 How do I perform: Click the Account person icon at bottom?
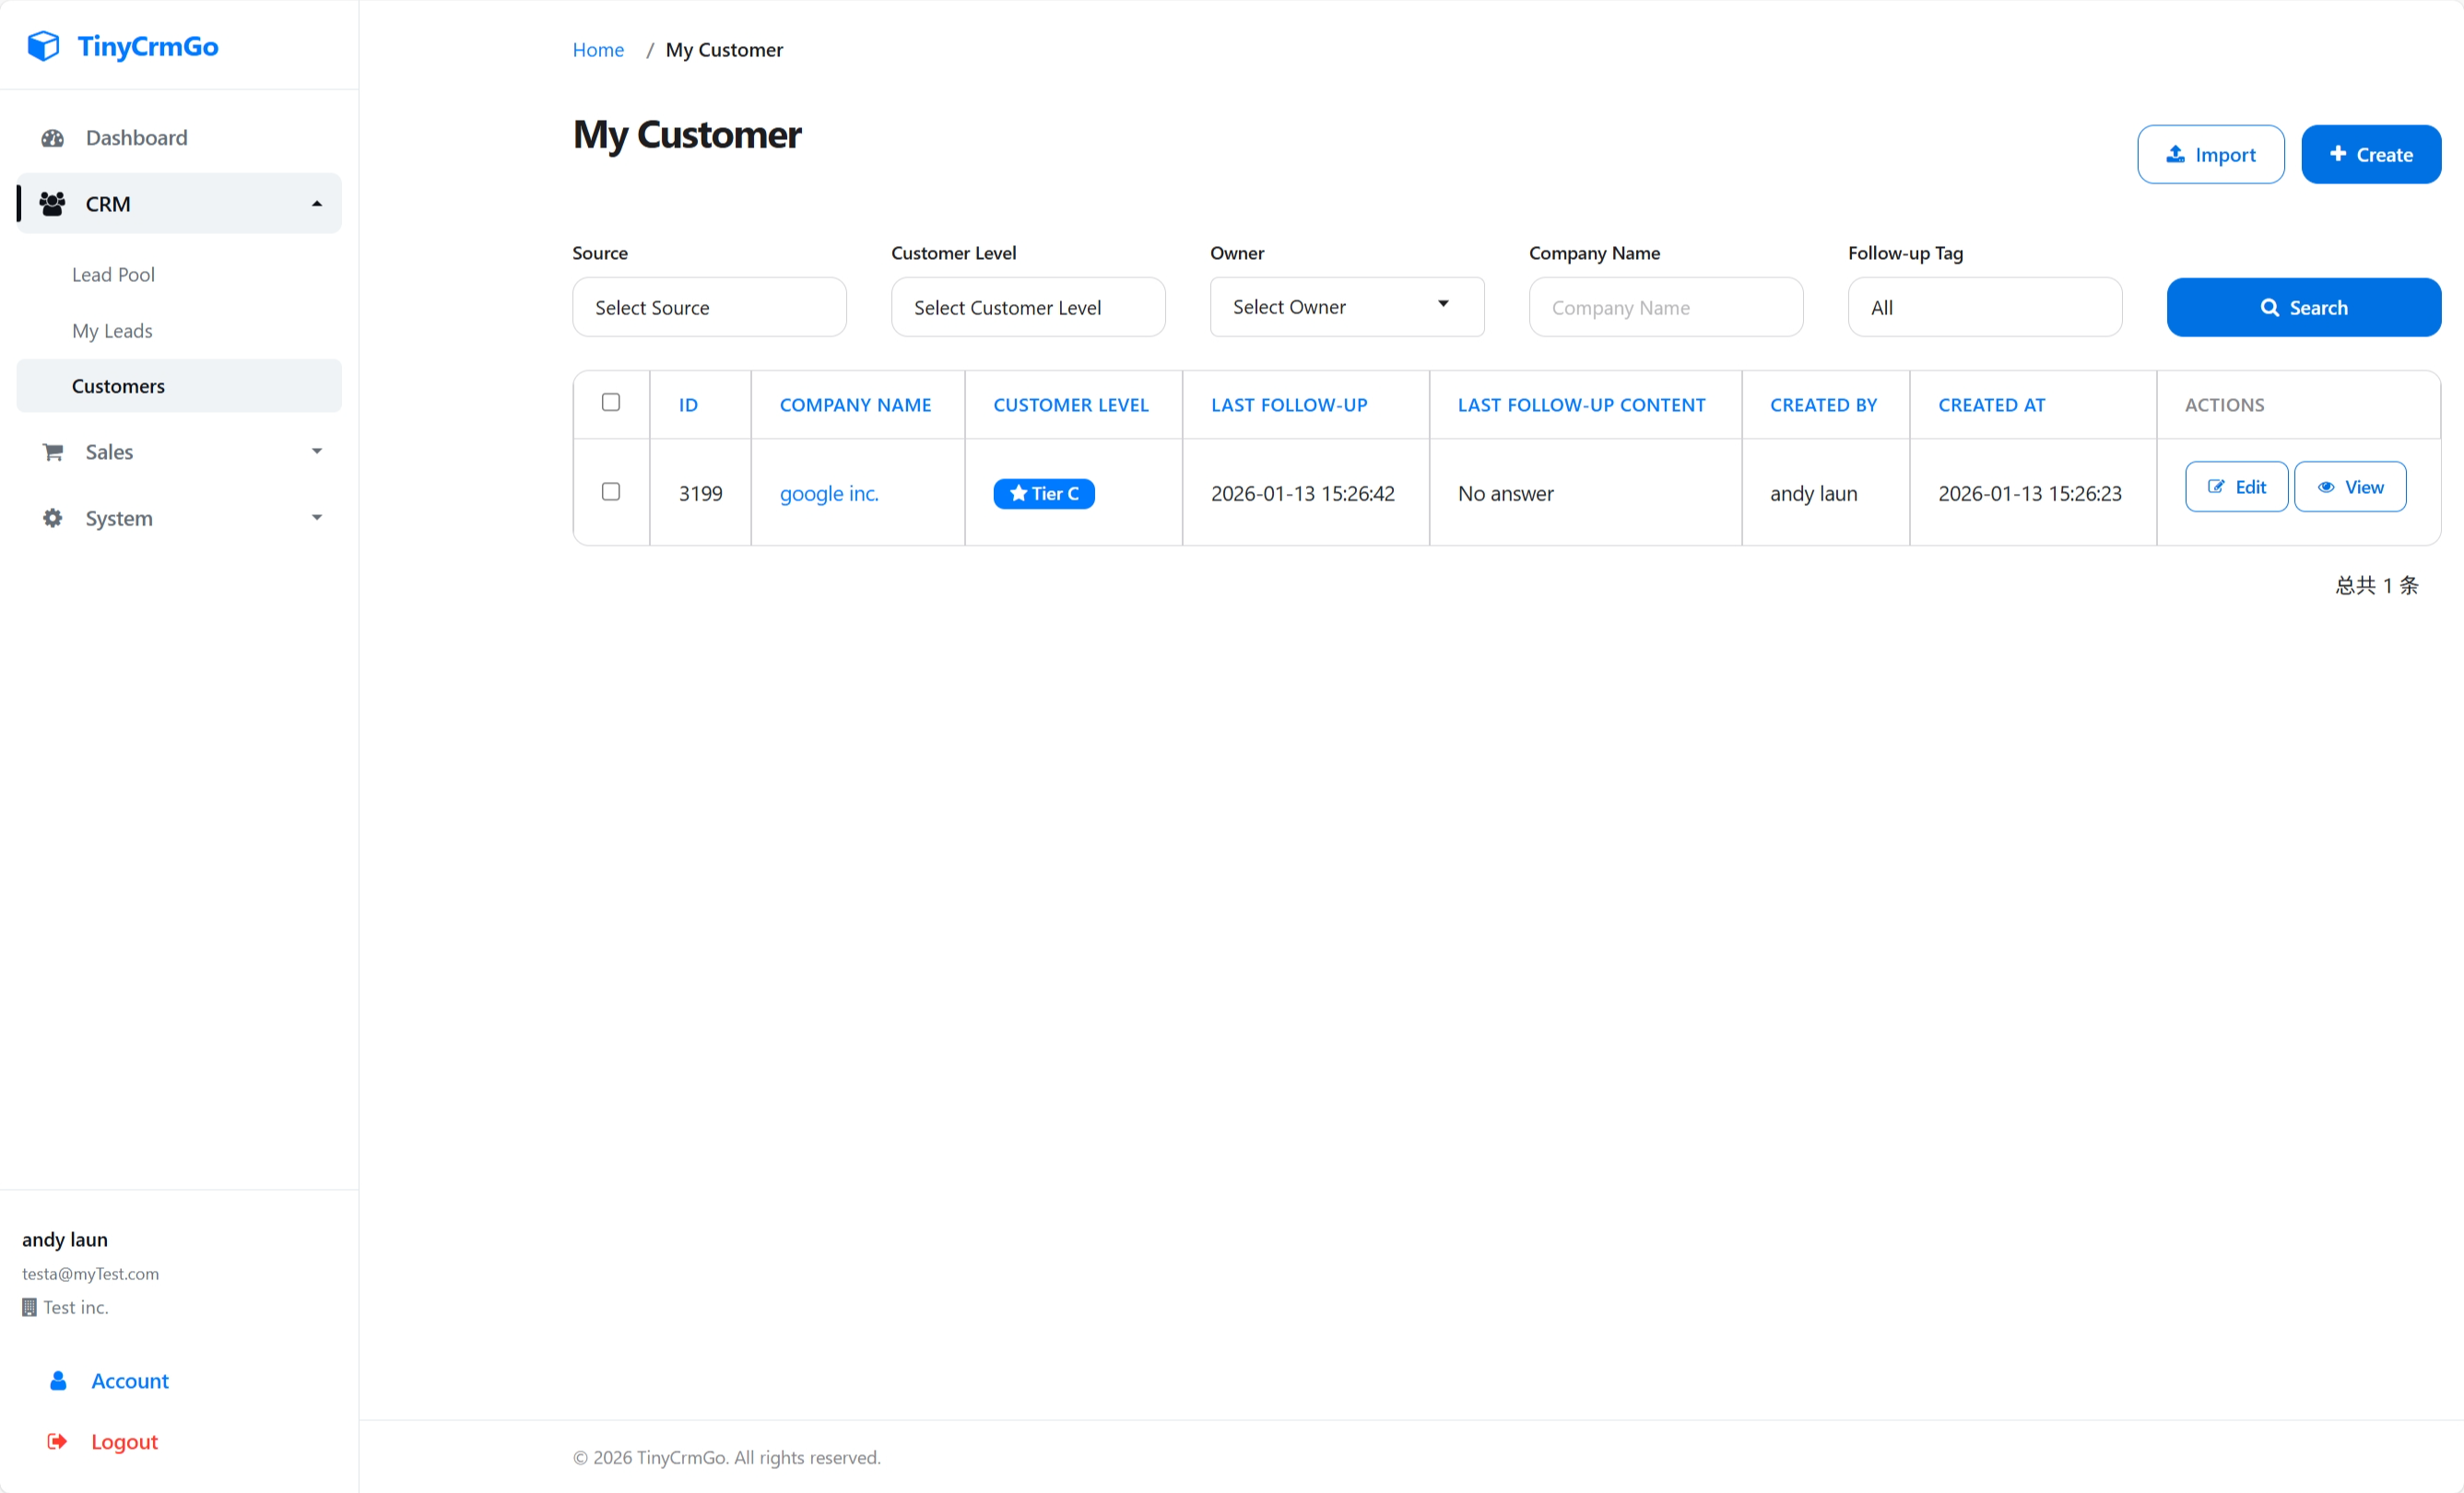58,1380
